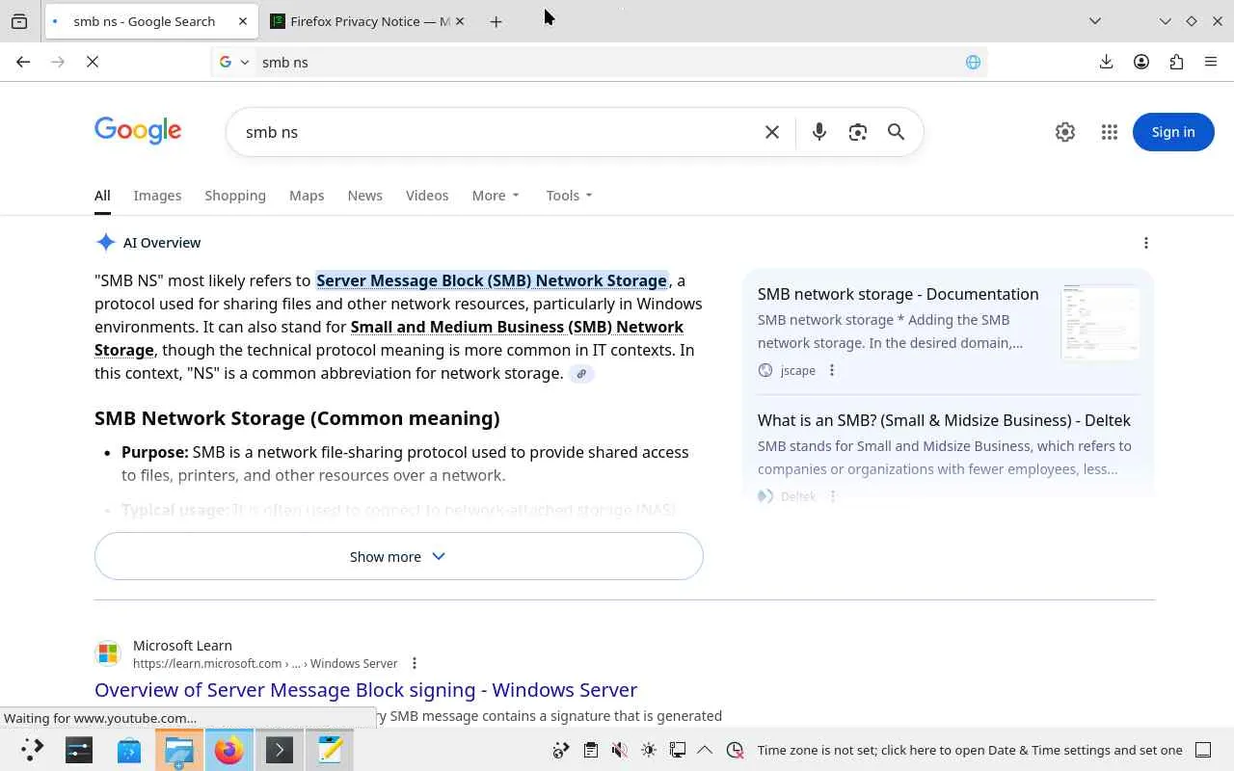This screenshot has height=771, width=1234.
Task: Click Server Message Block (SMB) Network Storage link
Action: click(x=492, y=280)
